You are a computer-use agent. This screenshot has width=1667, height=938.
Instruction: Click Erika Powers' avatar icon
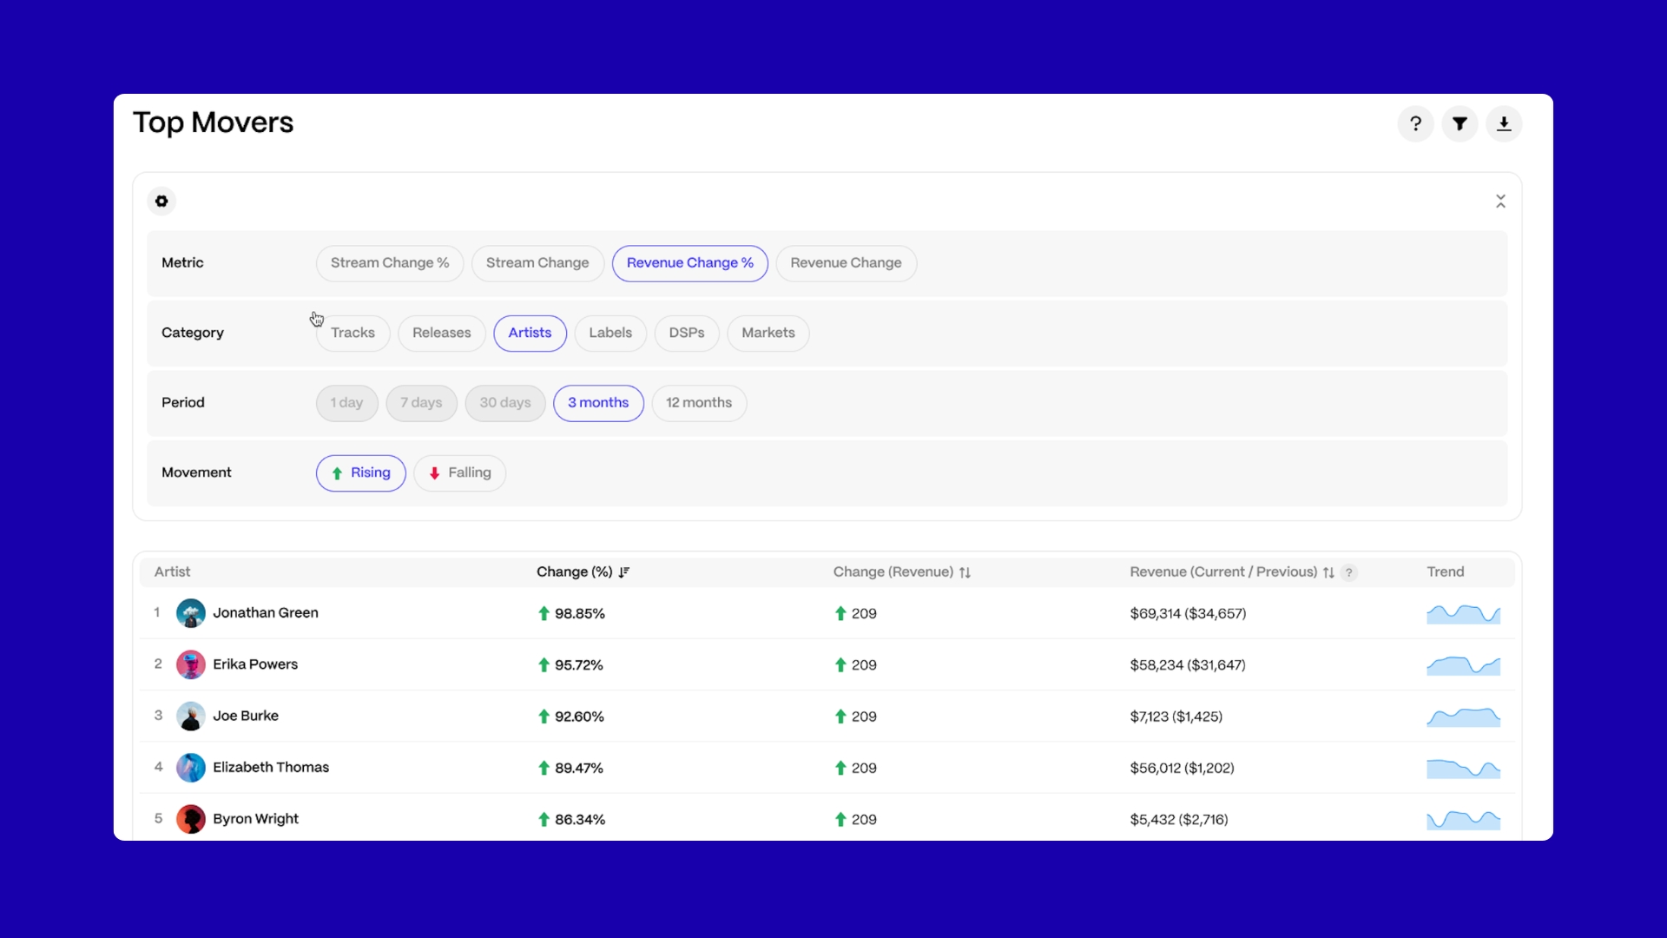(190, 664)
